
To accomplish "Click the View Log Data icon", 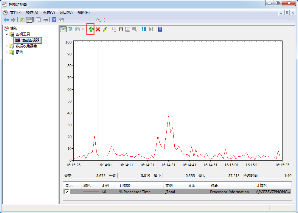I will (70, 29).
